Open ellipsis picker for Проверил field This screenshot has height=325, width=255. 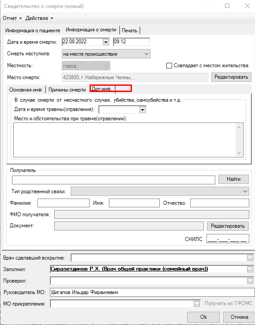250,281
